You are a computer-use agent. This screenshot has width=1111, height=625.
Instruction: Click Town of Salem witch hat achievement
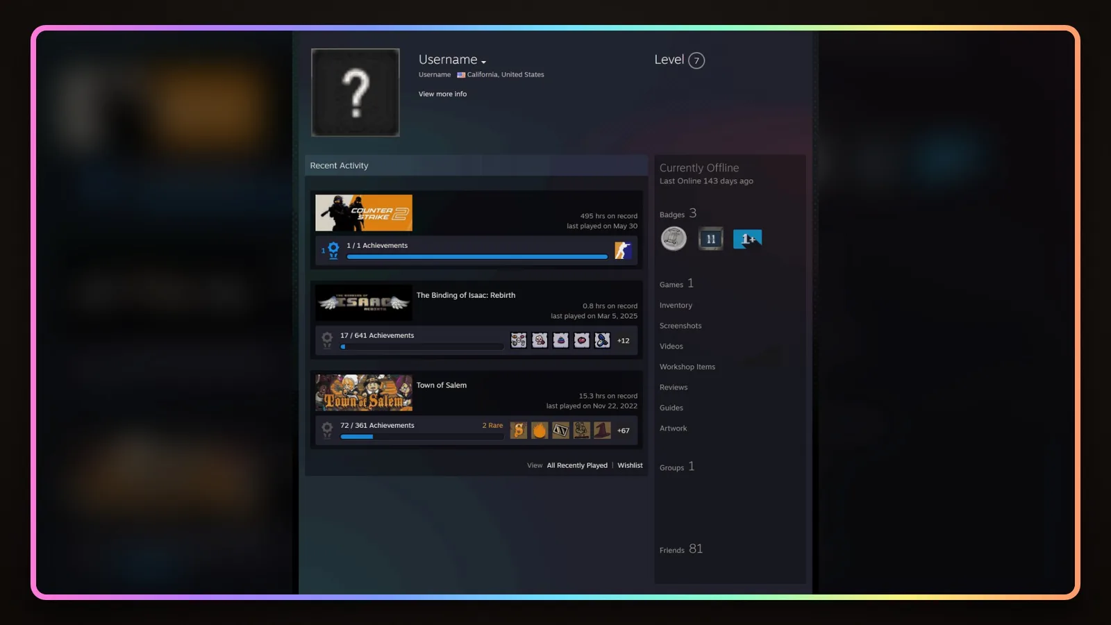coord(602,431)
